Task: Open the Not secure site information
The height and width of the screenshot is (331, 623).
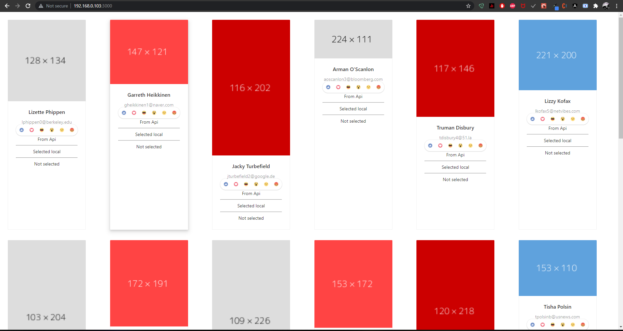Action: [x=53, y=6]
